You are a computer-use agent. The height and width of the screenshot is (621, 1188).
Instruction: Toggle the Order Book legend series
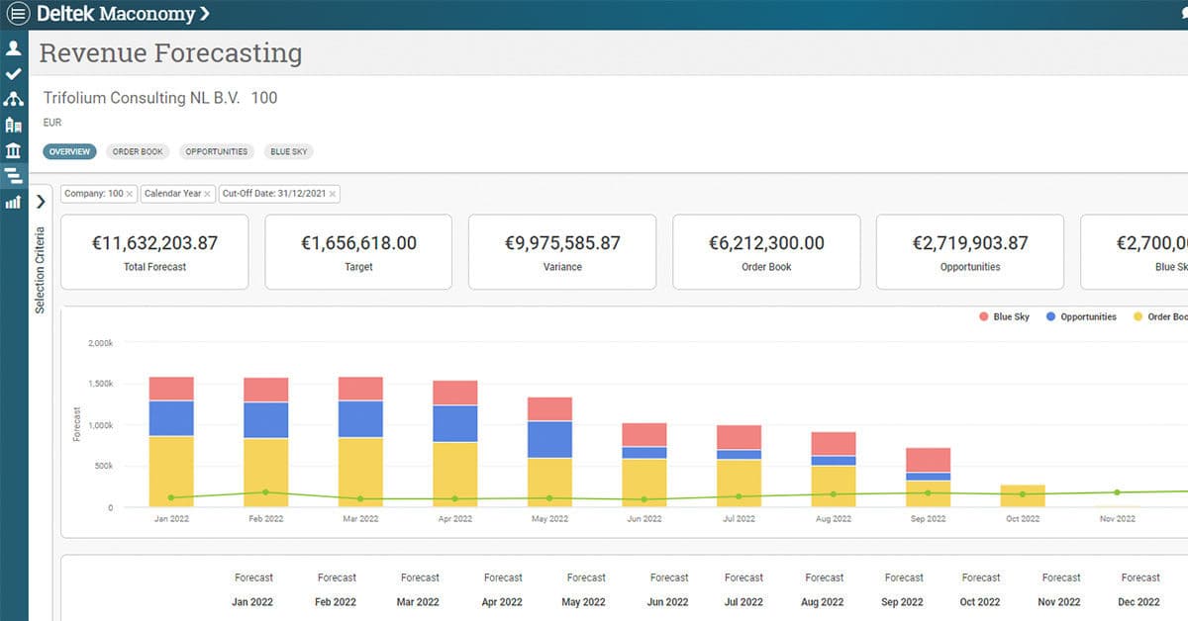tap(1160, 316)
